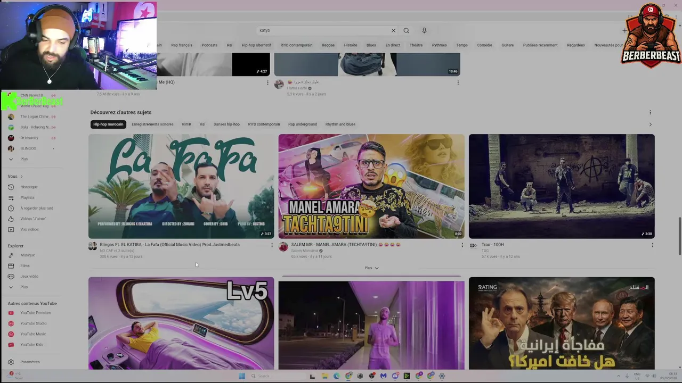Image resolution: width=682 pixels, height=383 pixels.
Task: Open File Explorer from the taskbar
Action: click(324, 376)
